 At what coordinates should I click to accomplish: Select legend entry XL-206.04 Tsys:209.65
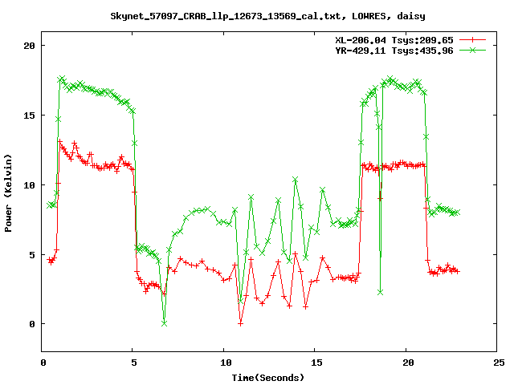click(x=394, y=40)
